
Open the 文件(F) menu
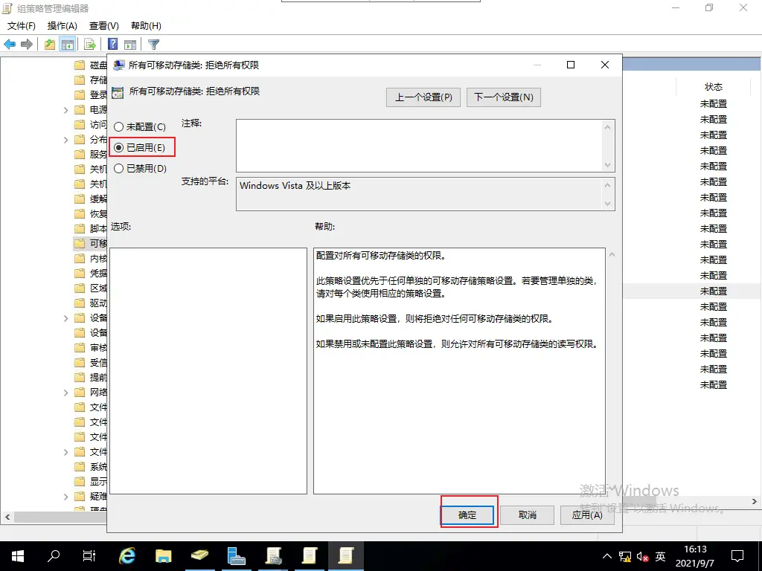(20, 25)
